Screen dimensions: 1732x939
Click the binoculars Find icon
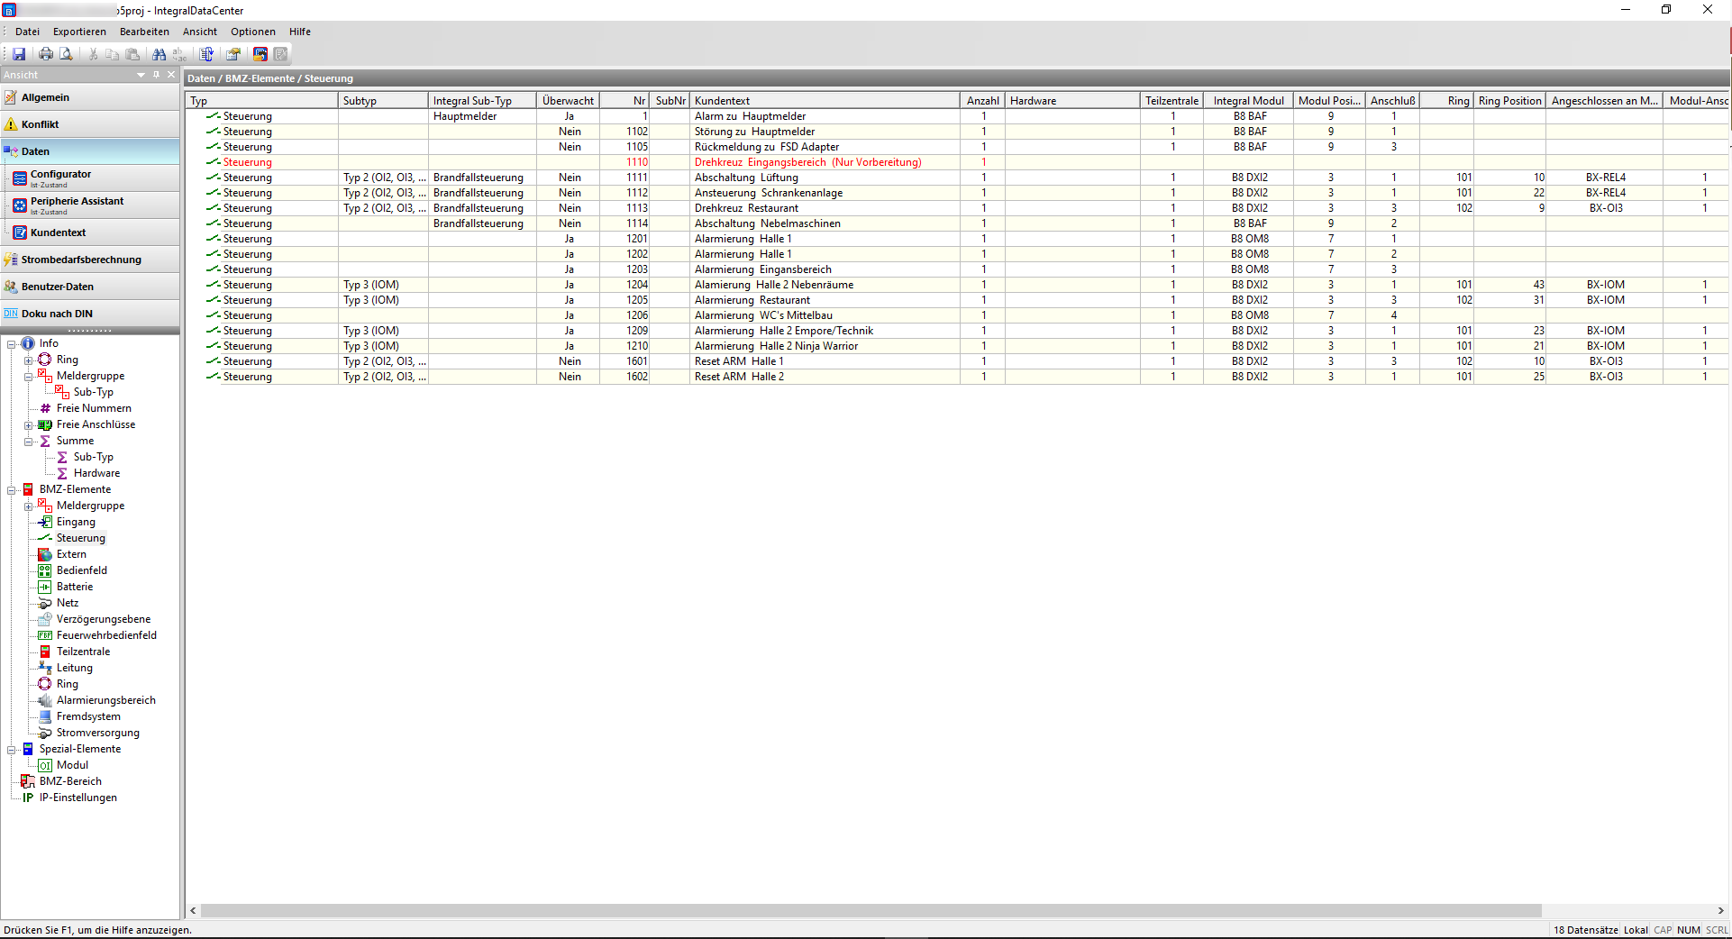[x=160, y=54]
